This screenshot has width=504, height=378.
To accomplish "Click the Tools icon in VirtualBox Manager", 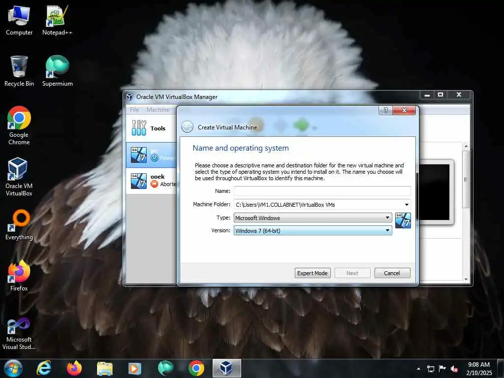I will click(139, 128).
